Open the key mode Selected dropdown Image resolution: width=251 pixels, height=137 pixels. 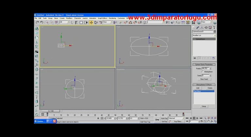coord(176,118)
